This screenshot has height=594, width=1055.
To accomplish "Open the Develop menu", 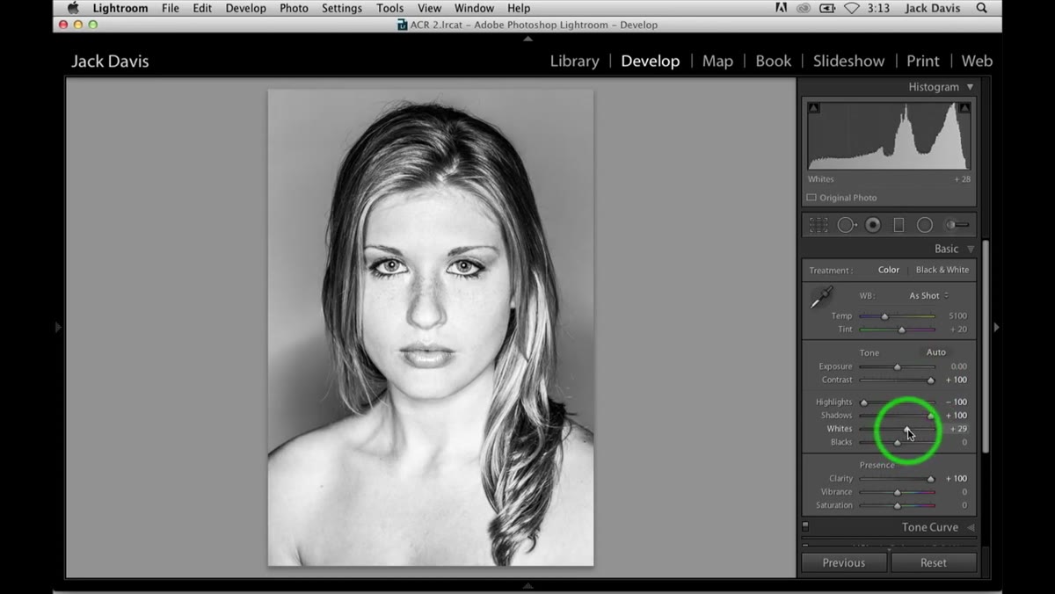I will [245, 8].
